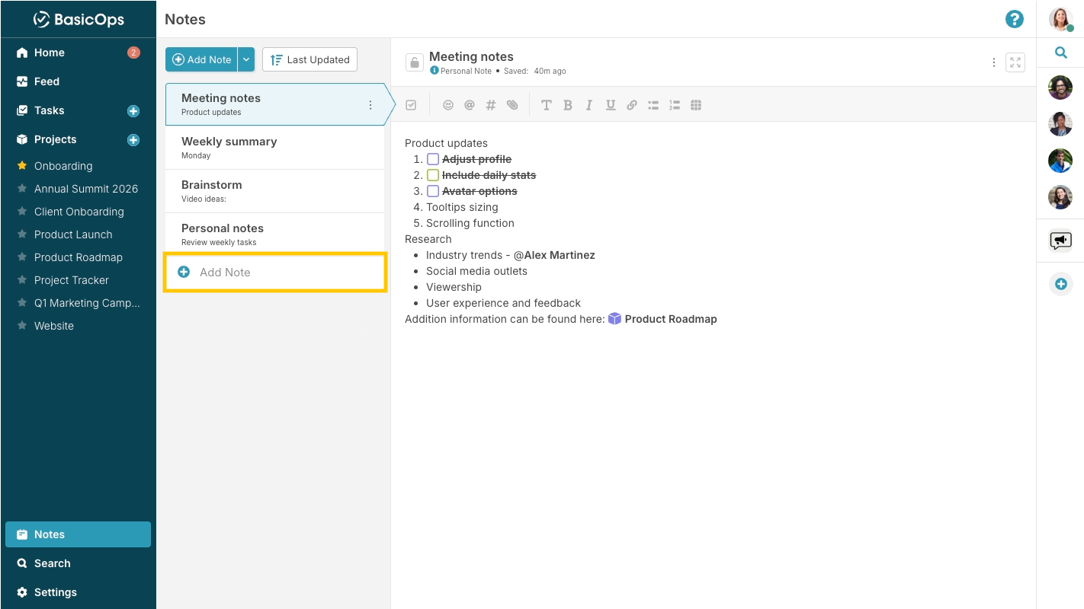The width and height of the screenshot is (1084, 609).
Task: Insert a numbered list
Action: pos(675,106)
